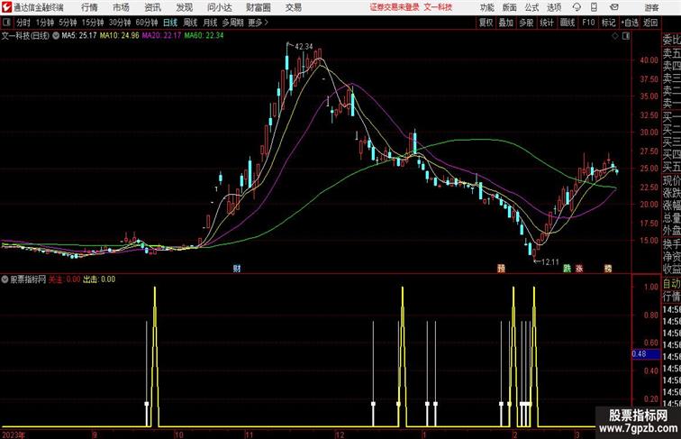Open the 市场 menu
Viewport: 681px width, 439px height.
(x=121, y=7)
